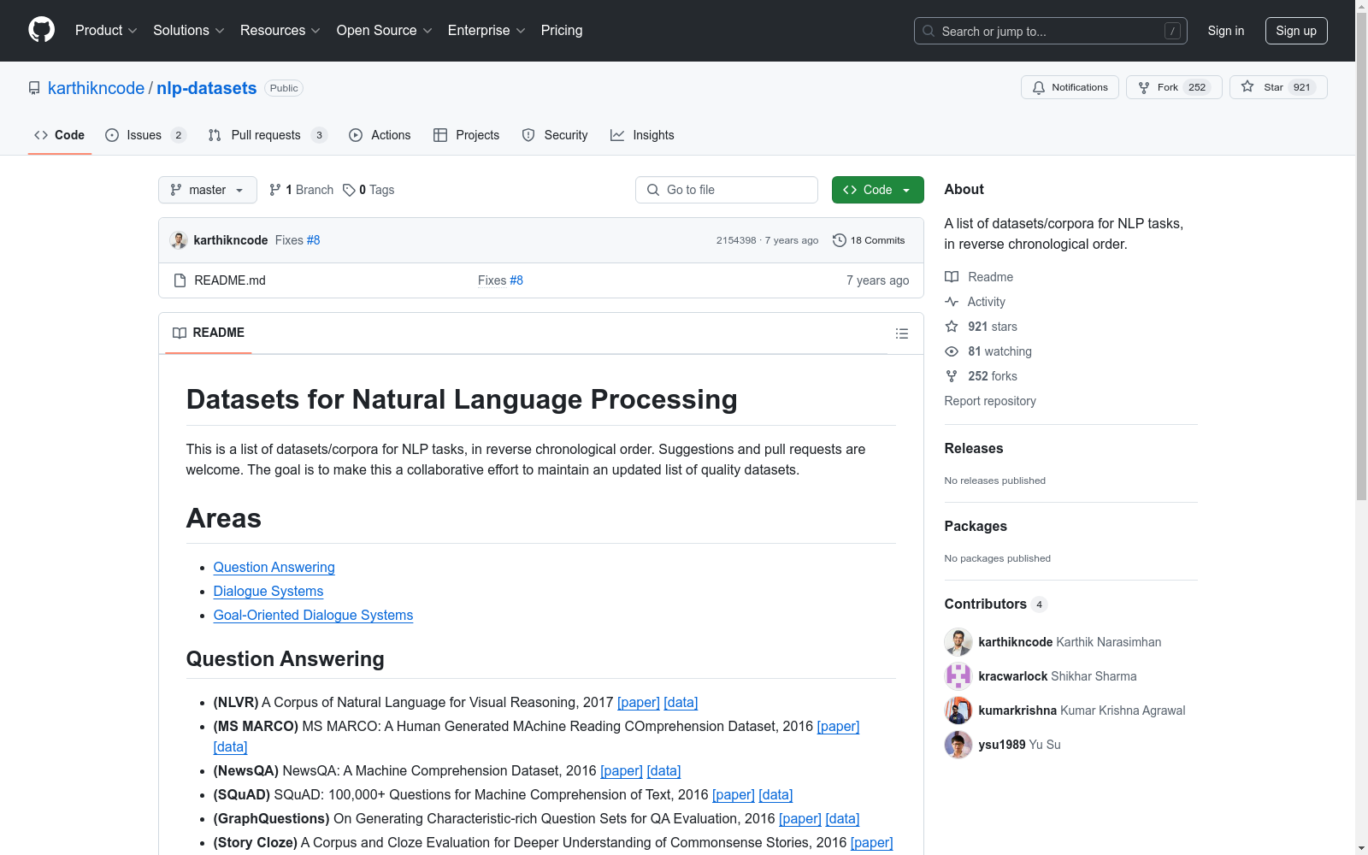Image resolution: width=1368 pixels, height=855 pixels.
Task: Click the fork icon next to 252 forks
Action: click(x=952, y=376)
